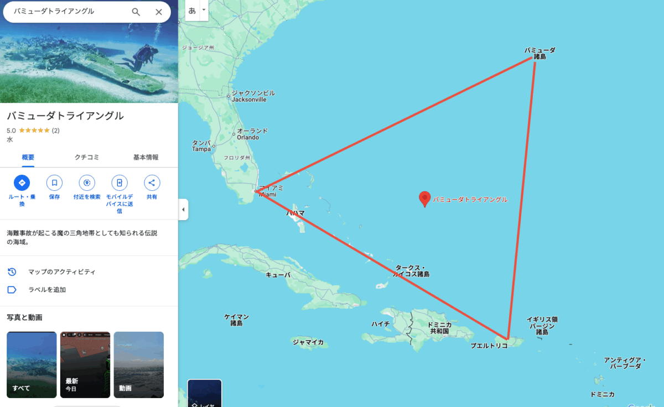Image resolution: width=664 pixels, height=407 pixels.
Task: Select the 概要 tab
Action: pos(28,157)
